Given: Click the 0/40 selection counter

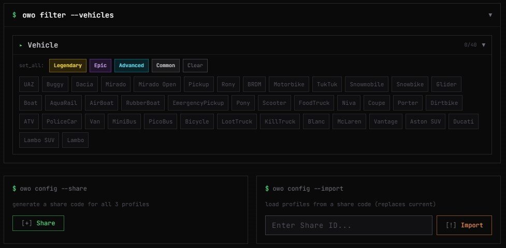Looking at the screenshot, I should click(470, 45).
